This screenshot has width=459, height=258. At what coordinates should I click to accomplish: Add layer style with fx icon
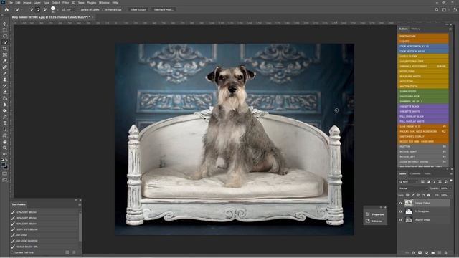[414, 252]
